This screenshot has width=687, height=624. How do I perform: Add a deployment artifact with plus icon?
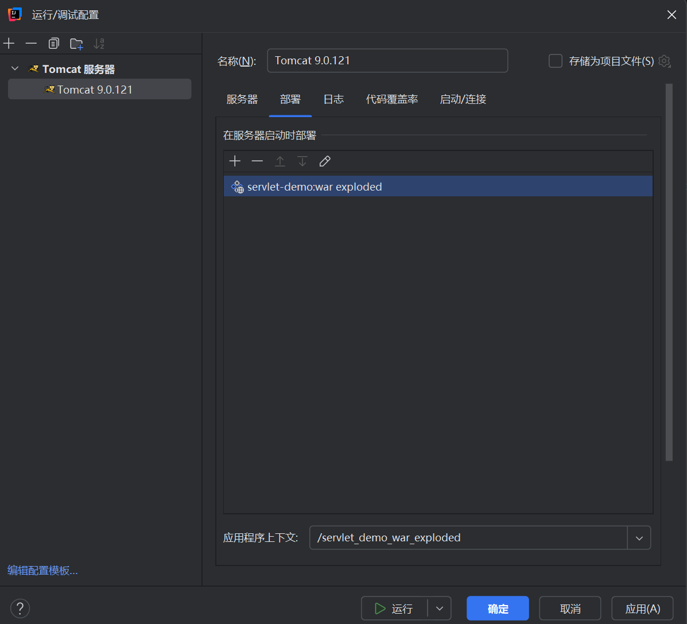point(235,161)
